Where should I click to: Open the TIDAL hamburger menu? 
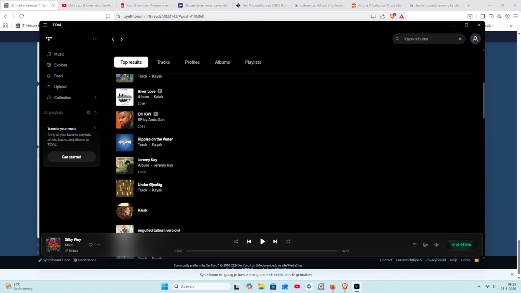(45, 25)
